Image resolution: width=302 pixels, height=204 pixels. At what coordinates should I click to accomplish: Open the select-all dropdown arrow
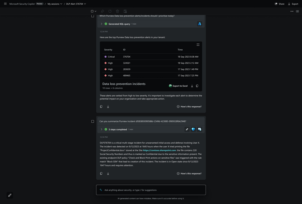(x=95, y=11)
